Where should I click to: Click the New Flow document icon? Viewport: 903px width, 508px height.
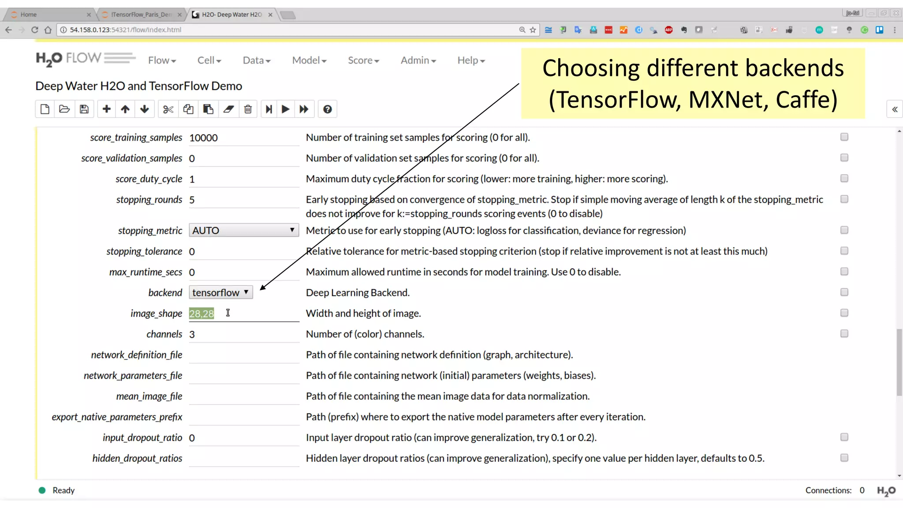tap(45, 109)
